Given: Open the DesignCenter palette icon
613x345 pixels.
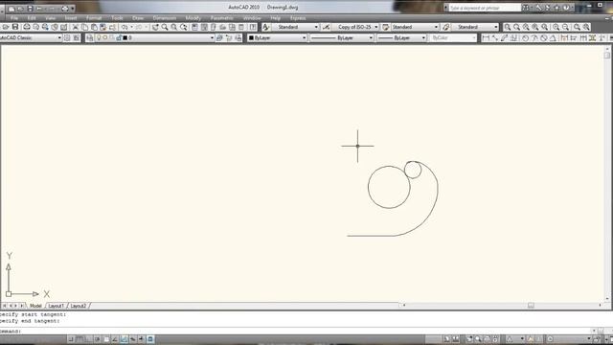Looking at the screenshot, I should (x=204, y=27).
